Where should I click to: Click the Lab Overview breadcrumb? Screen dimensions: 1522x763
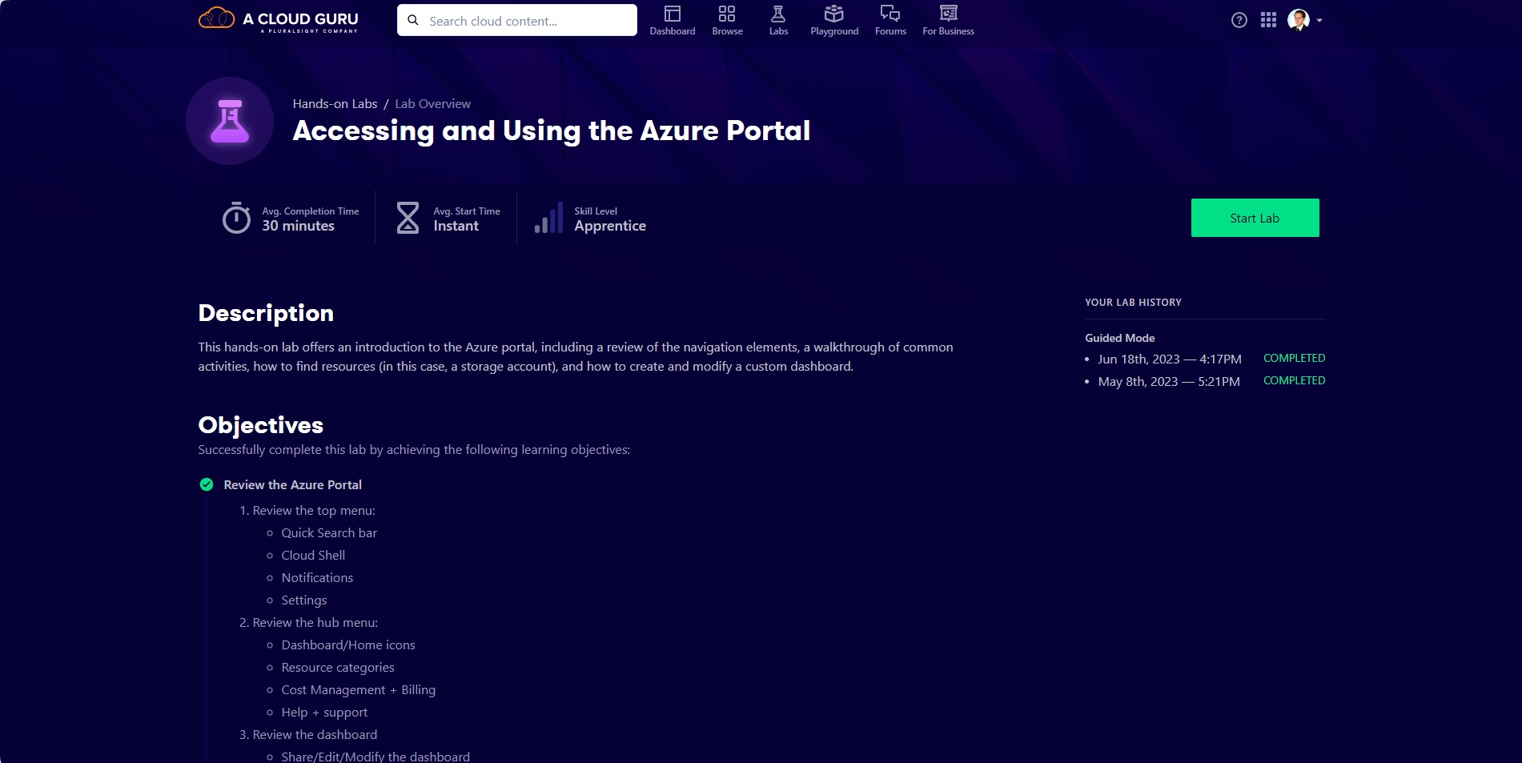[x=432, y=103]
